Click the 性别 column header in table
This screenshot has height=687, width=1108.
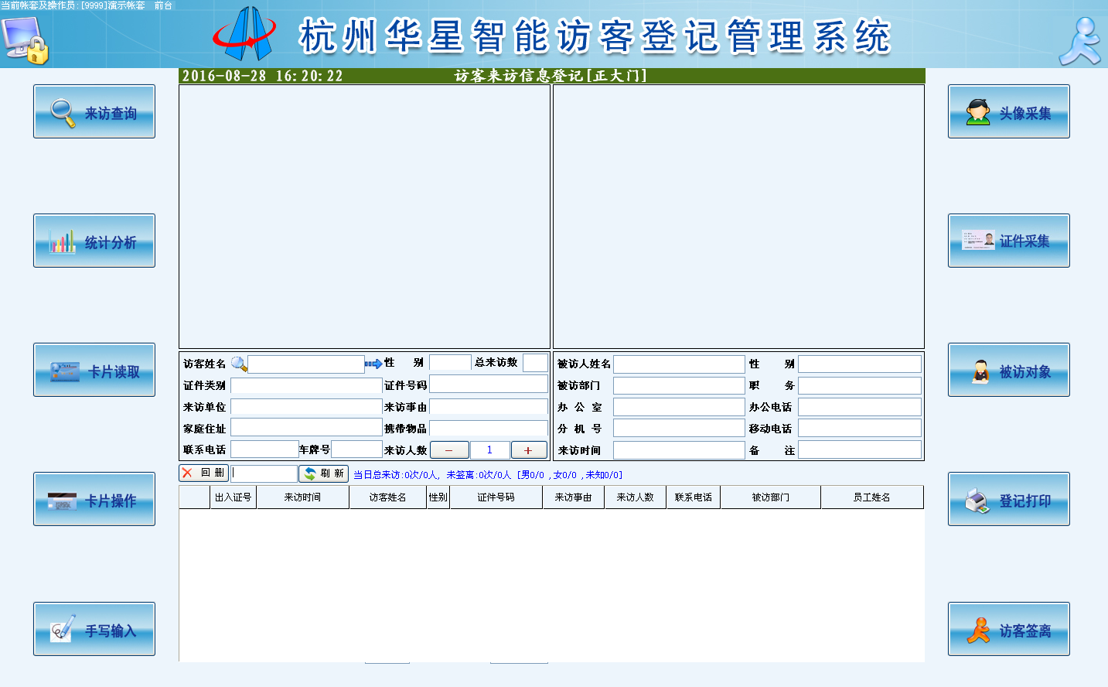(438, 497)
